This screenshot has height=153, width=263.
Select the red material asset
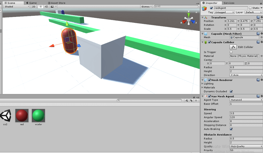pyautogui.click(x=22, y=115)
